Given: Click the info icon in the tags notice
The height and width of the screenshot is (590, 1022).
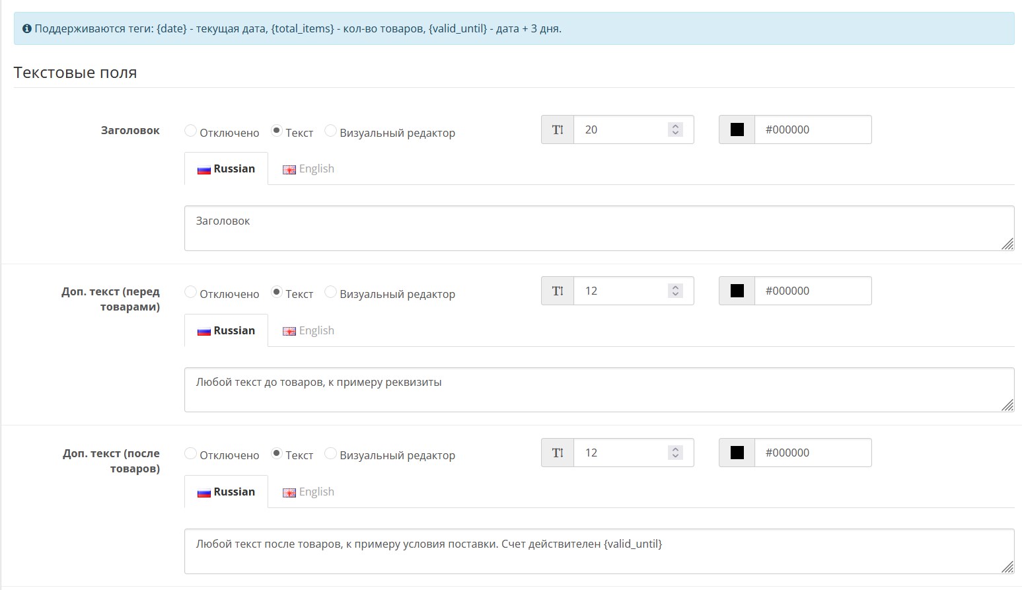Looking at the screenshot, I should coord(27,28).
